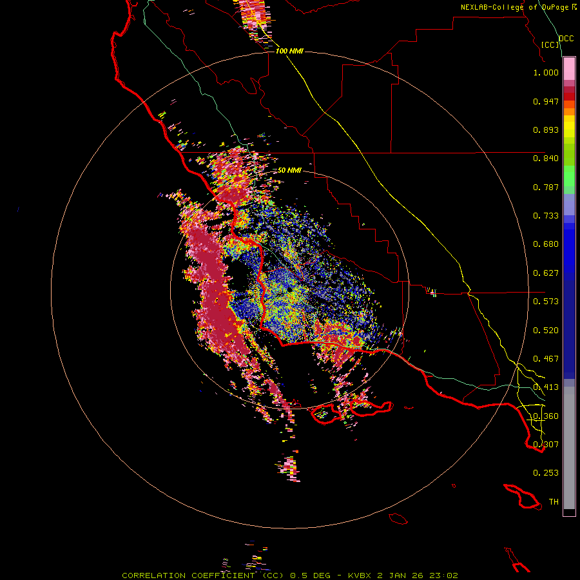Select the 50 NMI range ring label
580x580 pixels.
(x=289, y=170)
